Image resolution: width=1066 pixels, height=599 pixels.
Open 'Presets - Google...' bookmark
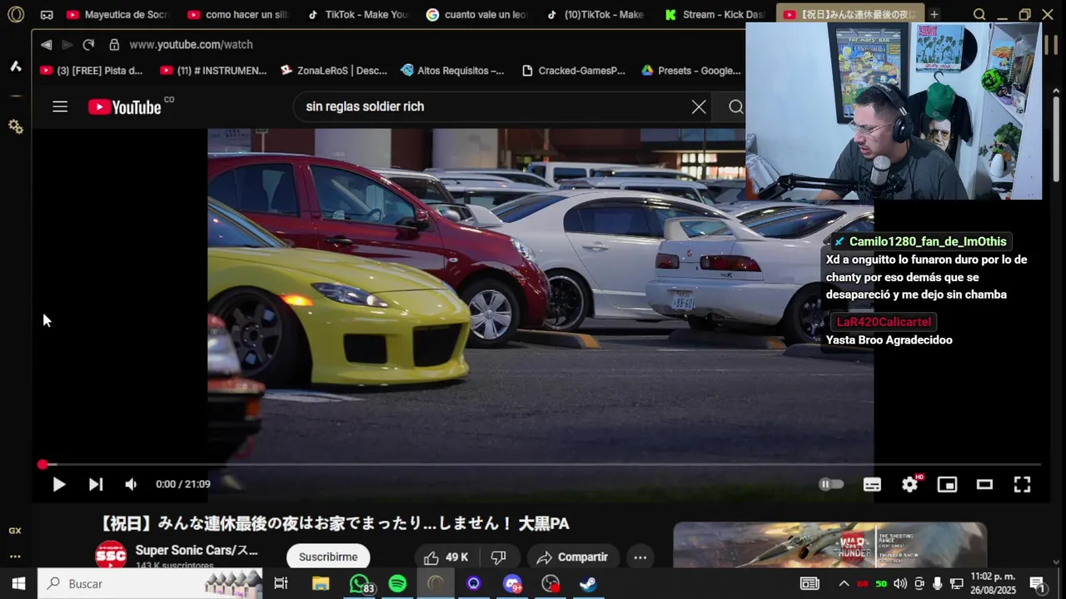(x=691, y=71)
